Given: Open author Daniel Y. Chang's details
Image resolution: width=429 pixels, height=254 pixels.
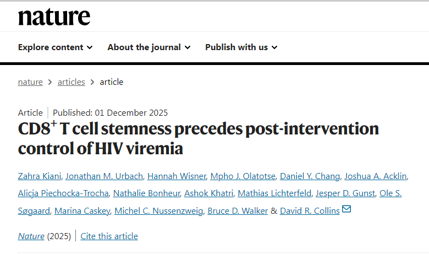Looking at the screenshot, I should [x=310, y=176].
